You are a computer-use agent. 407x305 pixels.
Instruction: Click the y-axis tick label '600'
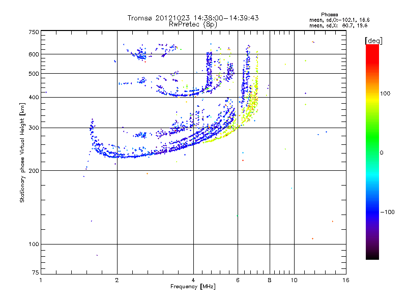click(x=34, y=54)
